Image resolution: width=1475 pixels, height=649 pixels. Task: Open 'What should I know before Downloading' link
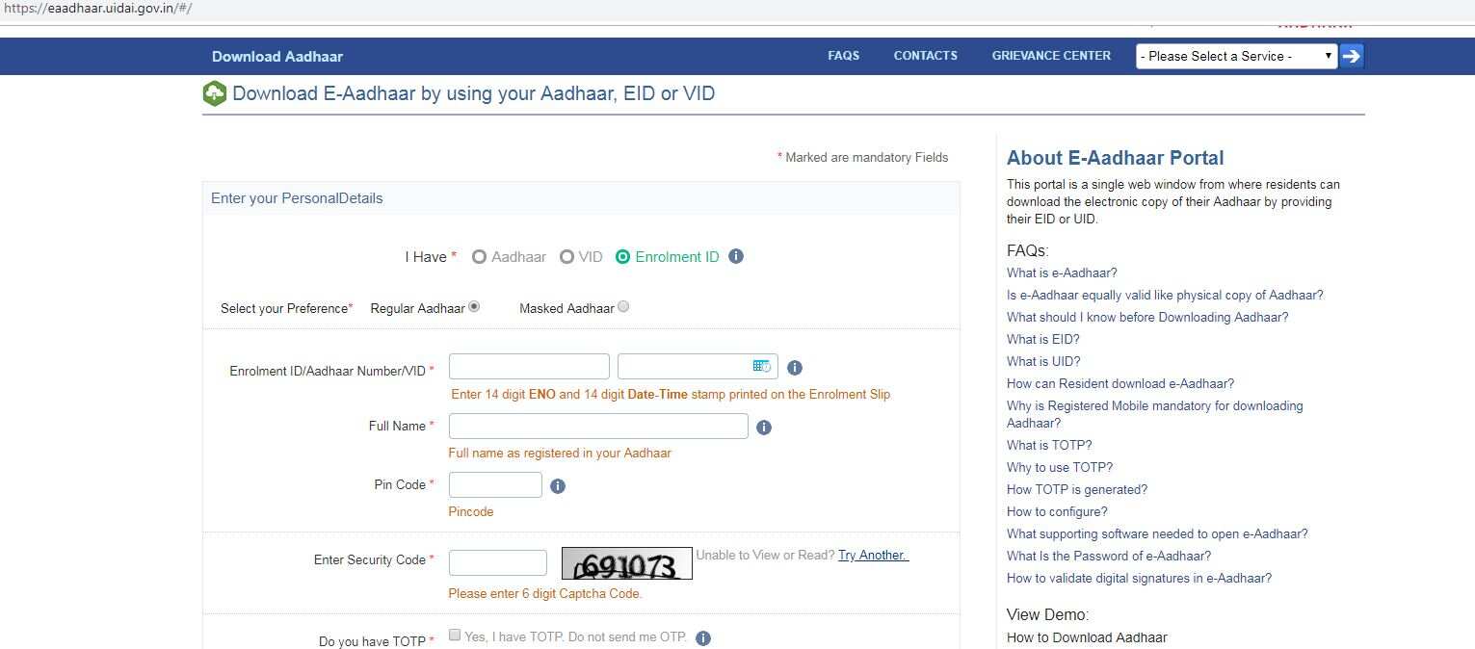1147,317
